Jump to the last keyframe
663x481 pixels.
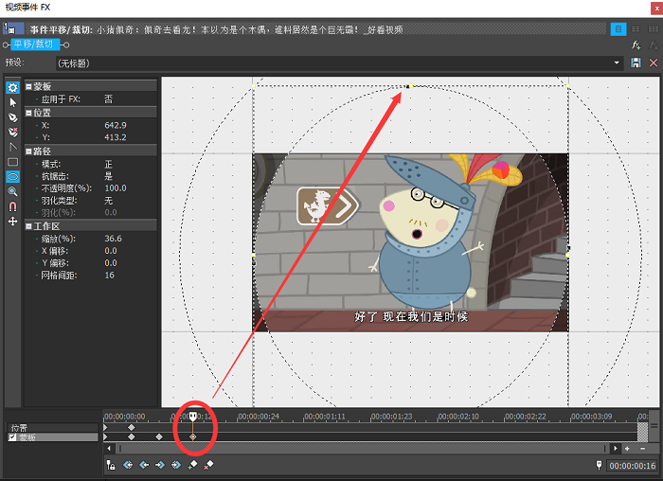click(x=176, y=465)
